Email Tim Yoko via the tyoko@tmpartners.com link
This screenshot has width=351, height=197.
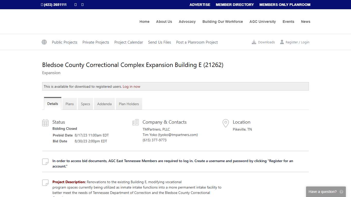[178, 135]
